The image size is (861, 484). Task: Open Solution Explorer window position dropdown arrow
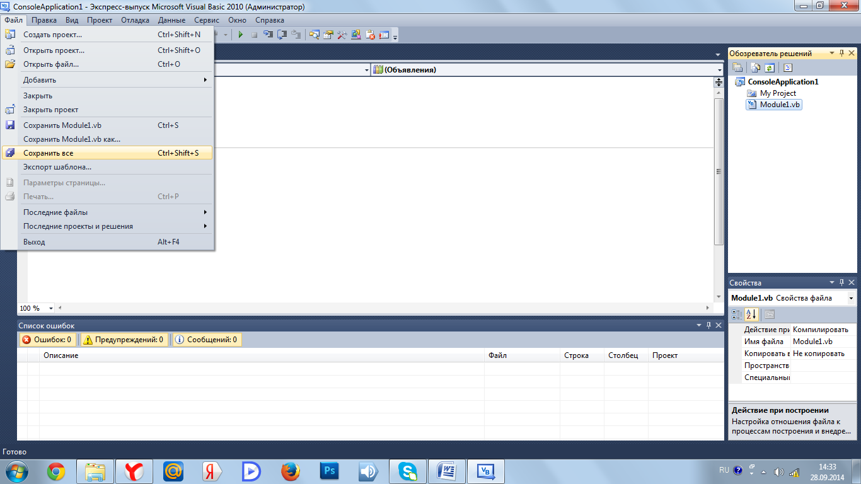pyautogui.click(x=832, y=54)
